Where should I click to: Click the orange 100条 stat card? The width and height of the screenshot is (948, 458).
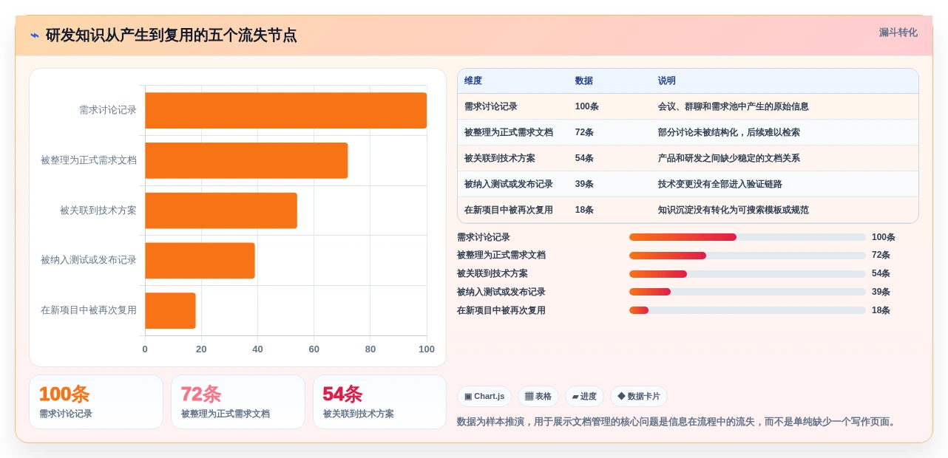point(96,402)
